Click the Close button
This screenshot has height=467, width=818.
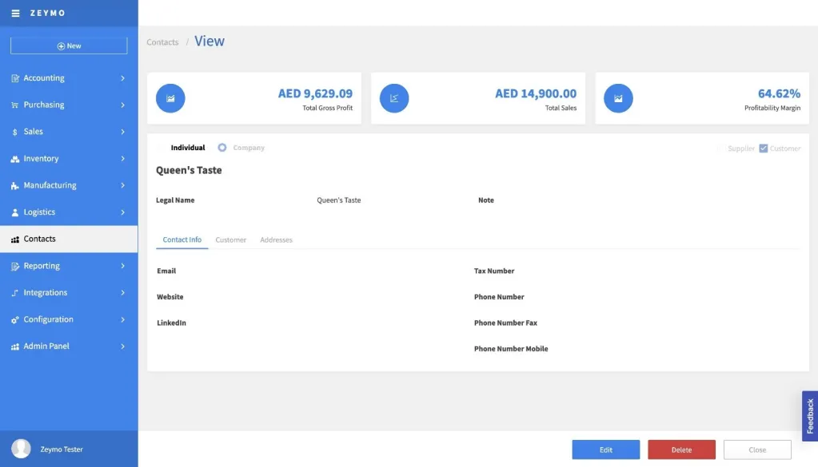point(757,449)
